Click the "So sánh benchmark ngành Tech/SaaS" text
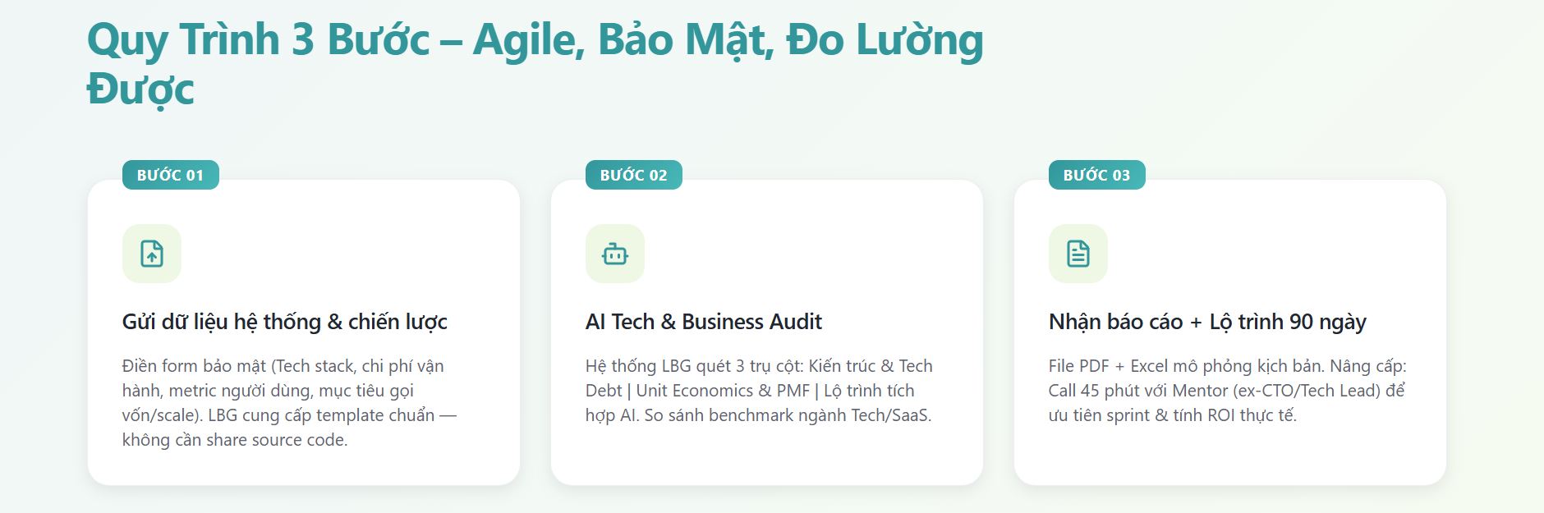The height and width of the screenshot is (513, 1544). (788, 415)
